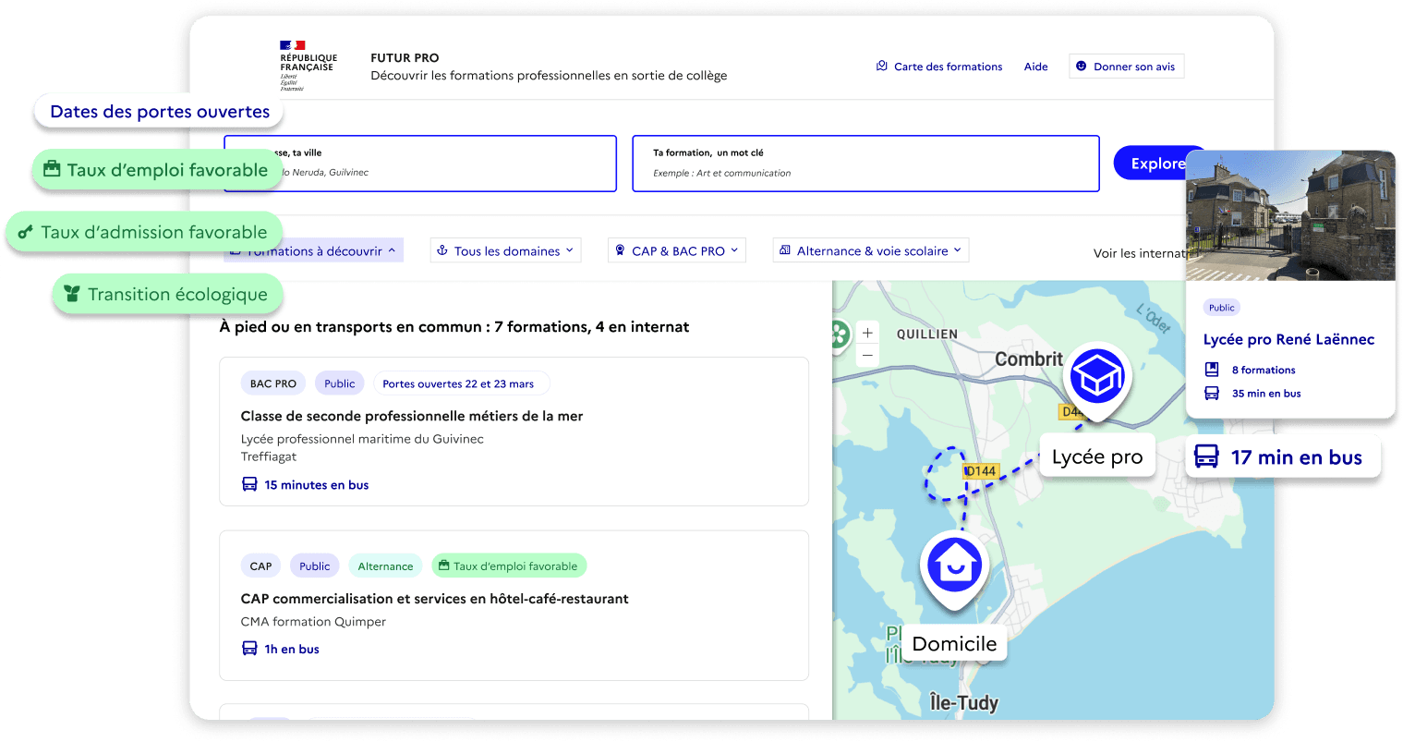Image resolution: width=1403 pixels, height=742 pixels.
Task: Click the briefcase icon in Taux d'emploi favorable badge
Action: coord(444,566)
